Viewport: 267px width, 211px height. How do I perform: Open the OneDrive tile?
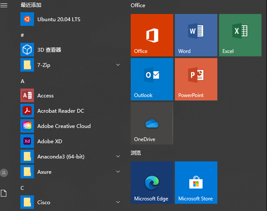(152, 123)
